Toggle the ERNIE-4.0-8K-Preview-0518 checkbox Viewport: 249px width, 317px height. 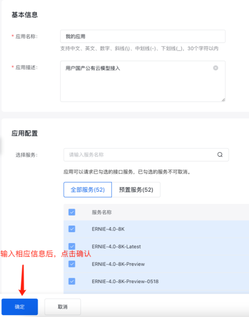point(72,281)
